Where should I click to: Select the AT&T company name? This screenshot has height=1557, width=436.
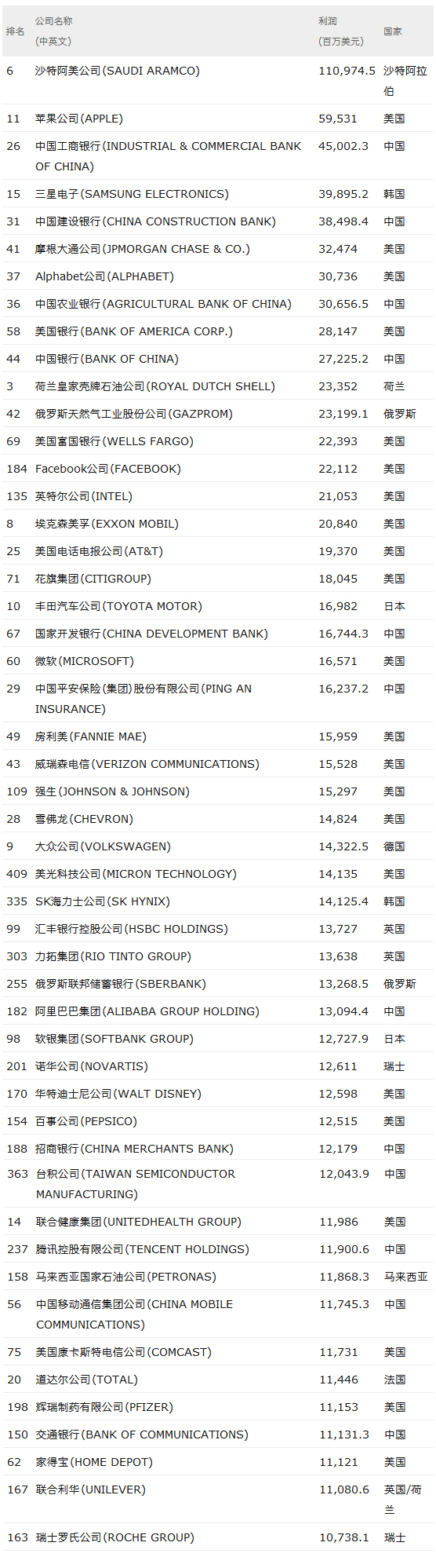click(x=100, y=551)
